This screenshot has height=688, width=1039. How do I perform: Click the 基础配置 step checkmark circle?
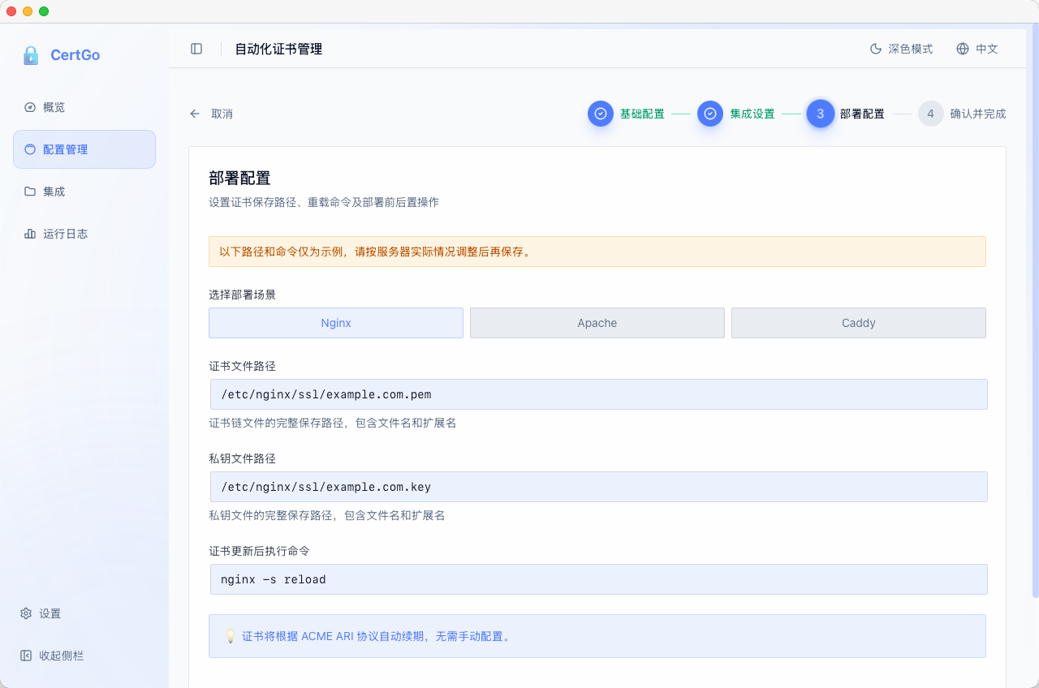pos(601,114)
